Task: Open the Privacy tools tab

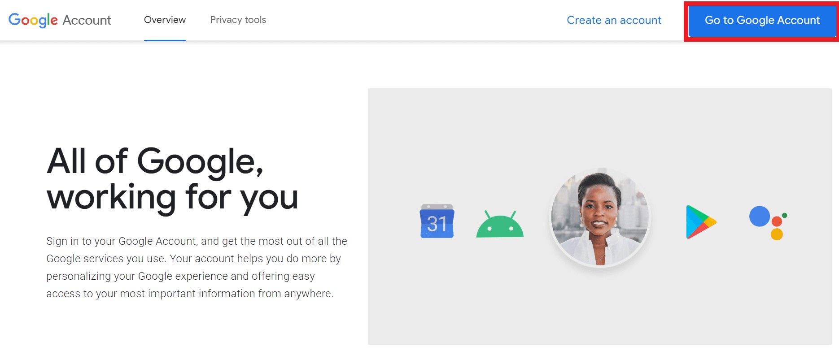Action: [x=238, y=20]
